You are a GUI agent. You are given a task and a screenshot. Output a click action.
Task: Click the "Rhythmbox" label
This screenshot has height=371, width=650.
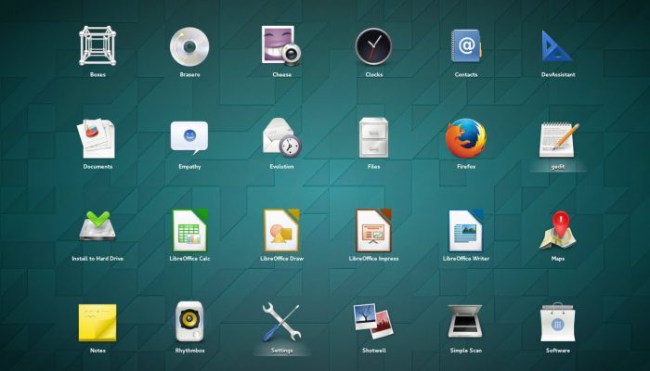(189, 351)
